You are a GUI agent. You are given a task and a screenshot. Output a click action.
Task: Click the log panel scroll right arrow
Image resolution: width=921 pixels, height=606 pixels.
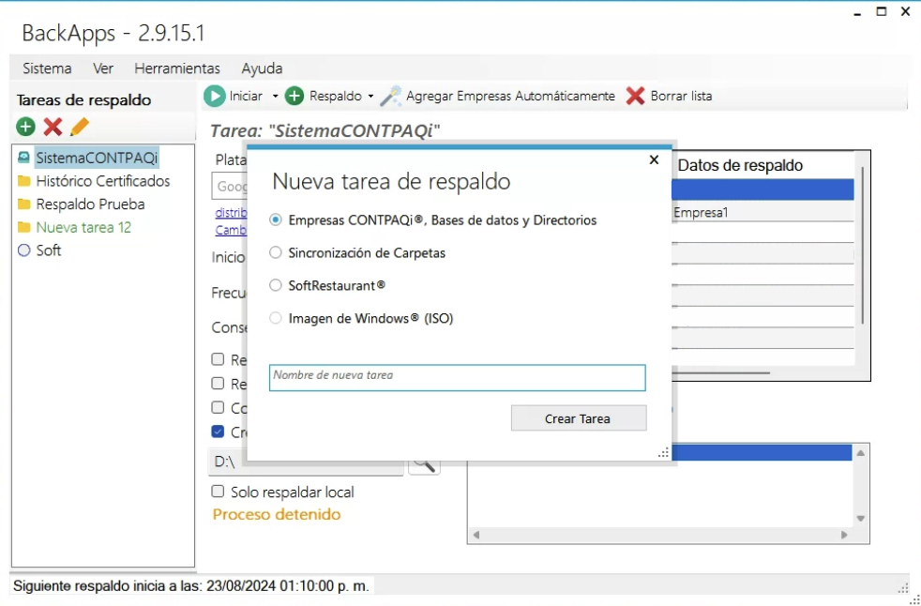click(844, 535)
